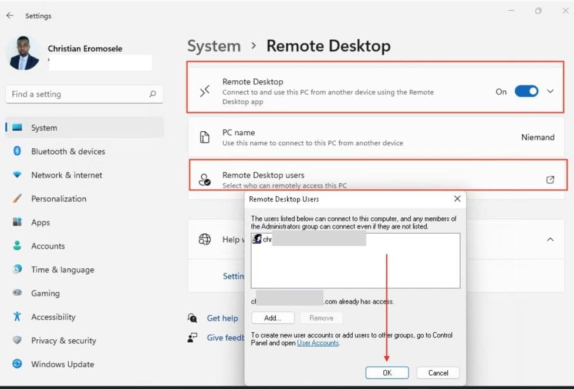Open the User Accounts link
Viewport: 574px width, 389px height.
318,343
